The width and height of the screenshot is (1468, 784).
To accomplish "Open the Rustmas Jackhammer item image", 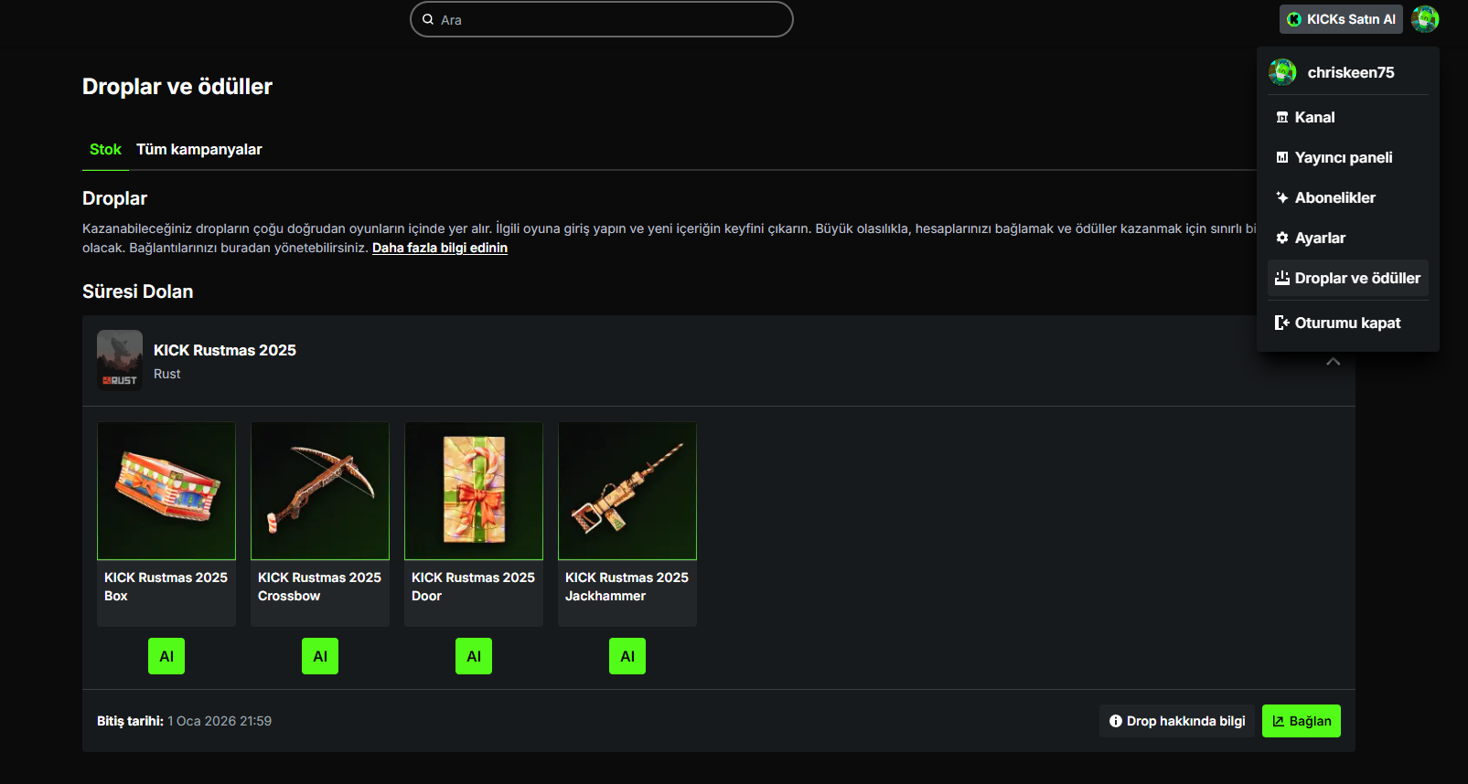I will [x=627, y=491].
